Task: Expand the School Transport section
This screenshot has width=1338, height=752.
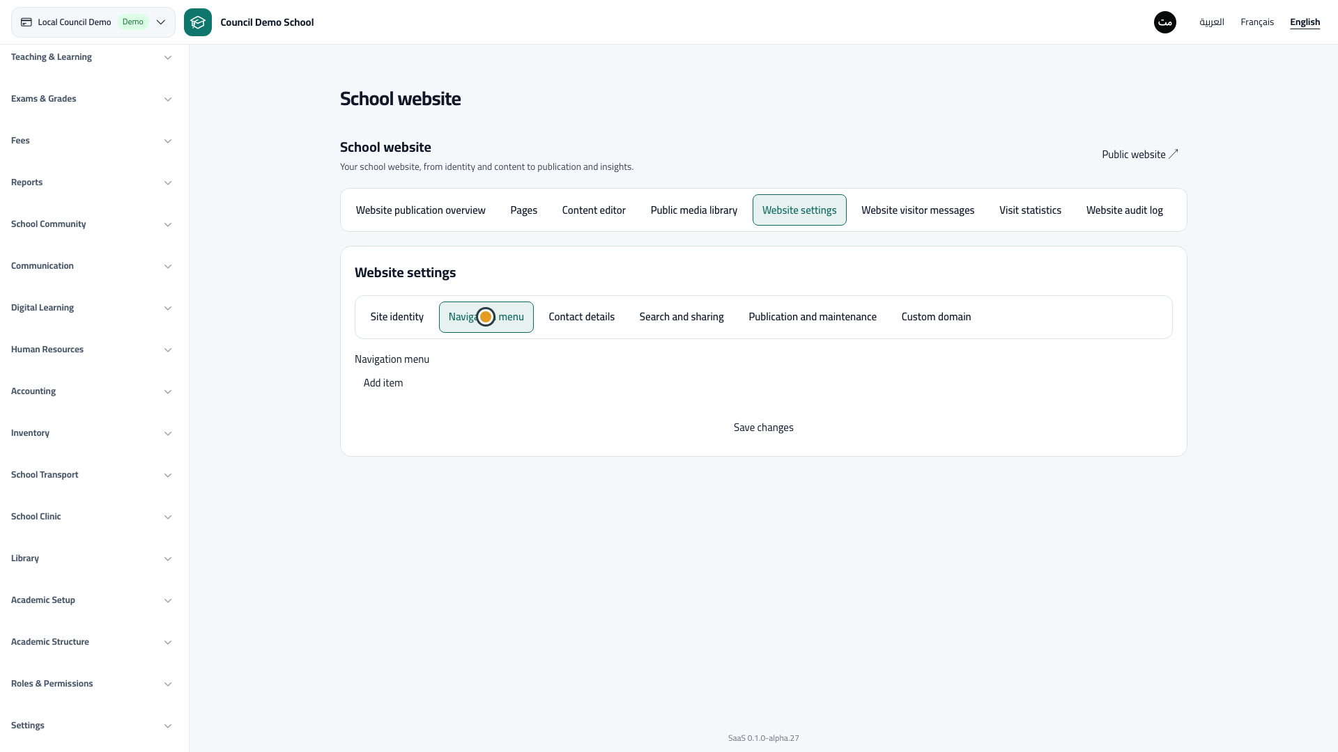Action: pyautogui.click(x=91, y=475)
